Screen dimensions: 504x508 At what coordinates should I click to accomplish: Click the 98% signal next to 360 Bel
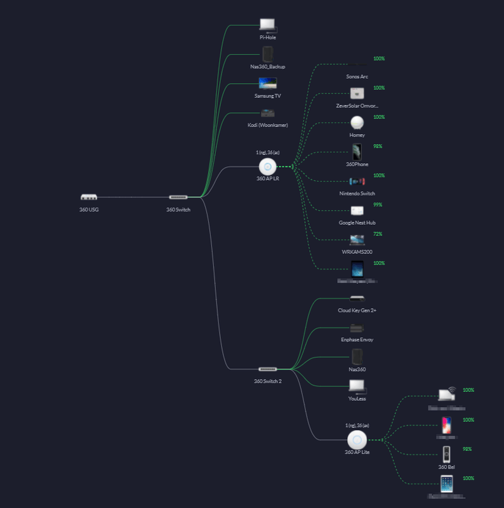tap(467, 449)
